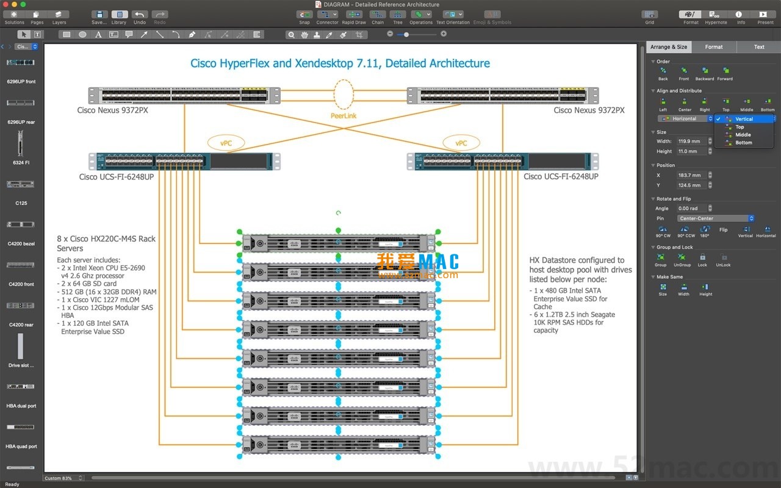
Task: Select the Rectangle shape tool
Action: (67, 35)
